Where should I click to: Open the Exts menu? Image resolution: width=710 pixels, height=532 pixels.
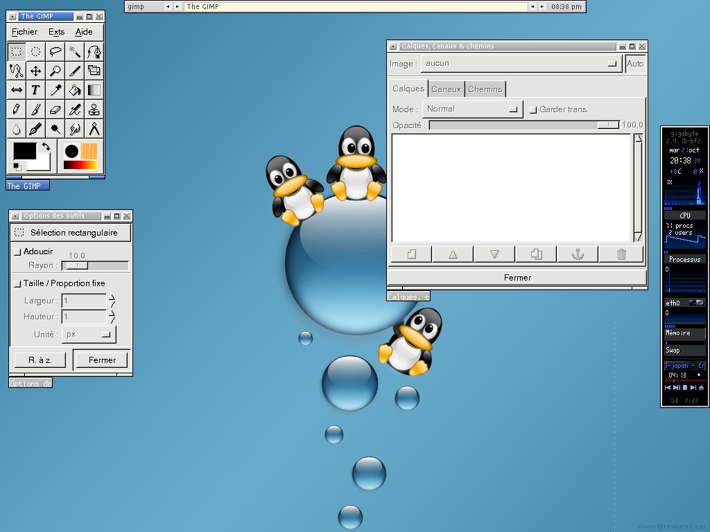57,32
